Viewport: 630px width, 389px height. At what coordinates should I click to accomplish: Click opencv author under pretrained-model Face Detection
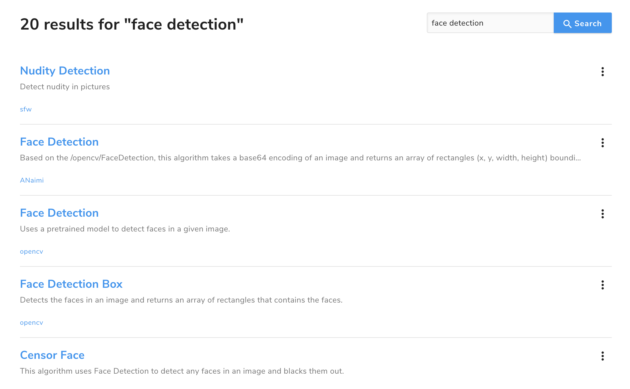(32, 252)
